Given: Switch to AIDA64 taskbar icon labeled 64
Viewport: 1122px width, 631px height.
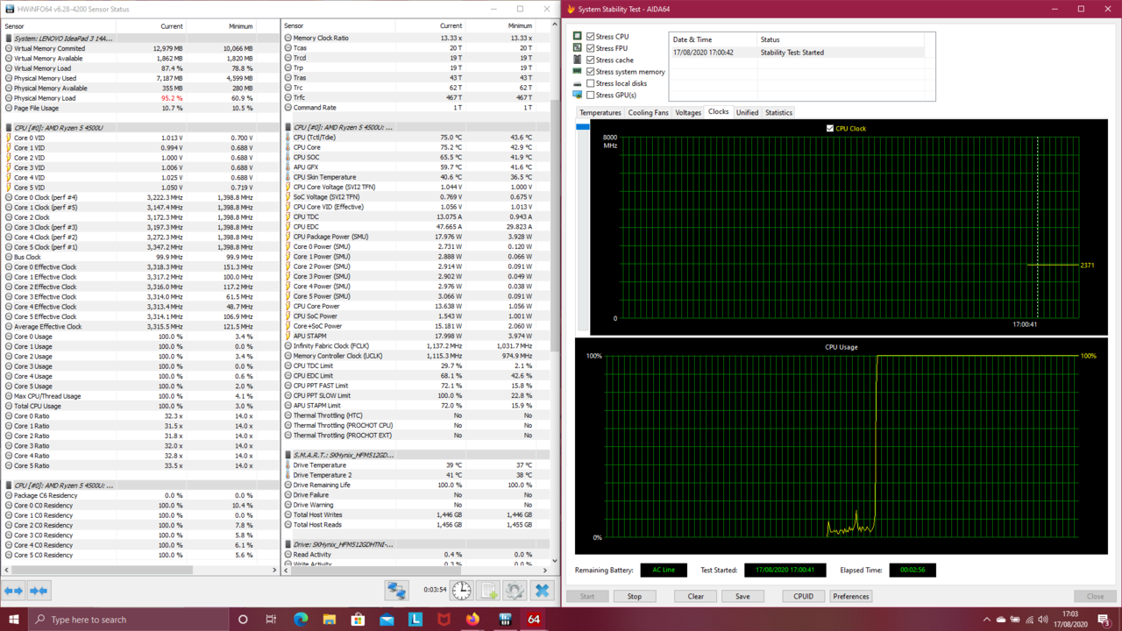Looking at the screenshot, I should [x=534, y=619].
